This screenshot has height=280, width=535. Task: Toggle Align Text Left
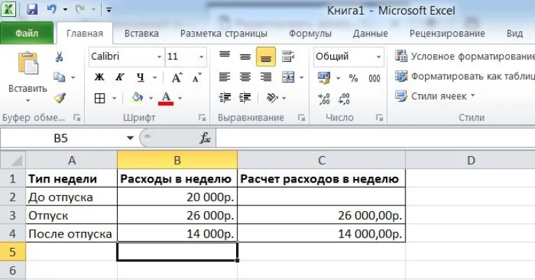click(x=224, y=77)
